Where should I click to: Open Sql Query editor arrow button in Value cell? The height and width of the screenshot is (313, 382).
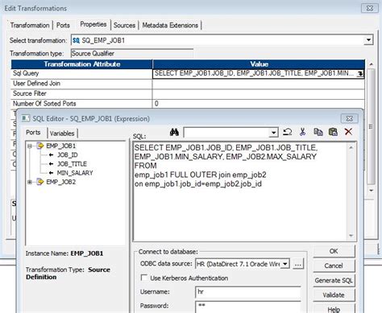(x=359, y=74)
